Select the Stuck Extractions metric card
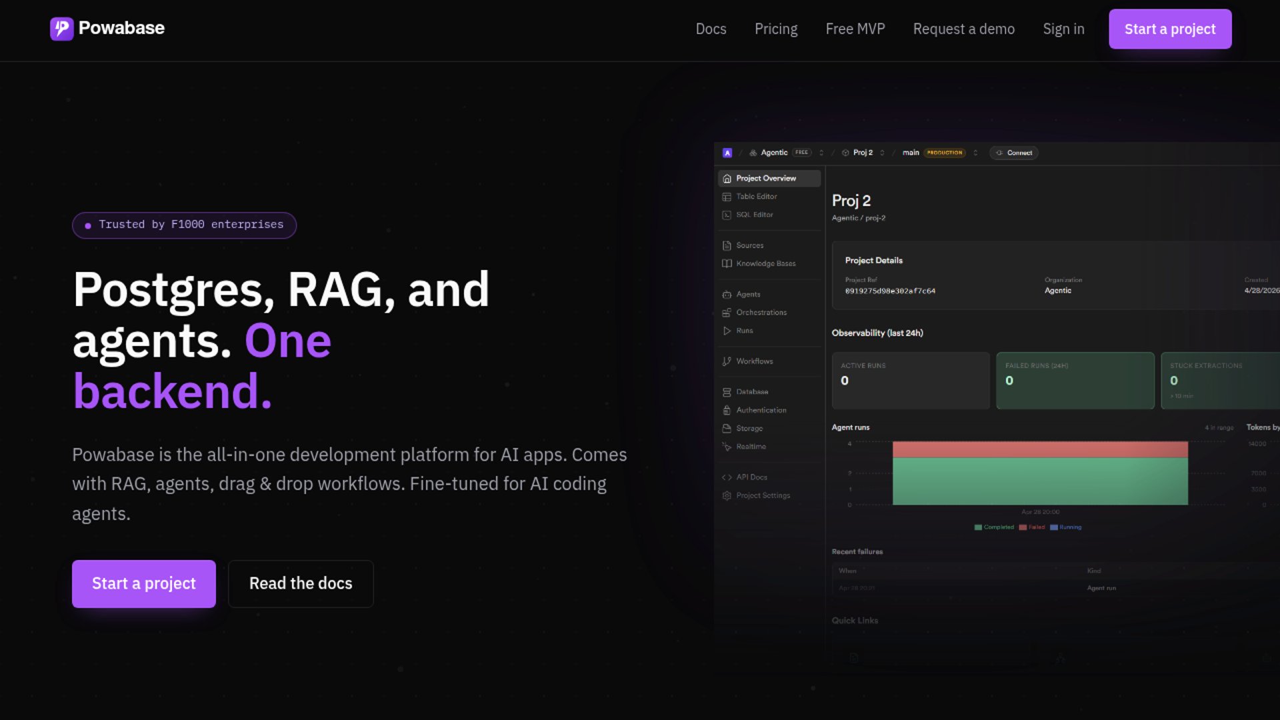 (1221, 380)
